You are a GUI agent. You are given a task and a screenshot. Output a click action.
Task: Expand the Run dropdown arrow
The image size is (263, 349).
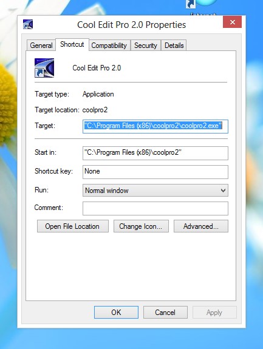pyautogui.click(x=223, y=191)
